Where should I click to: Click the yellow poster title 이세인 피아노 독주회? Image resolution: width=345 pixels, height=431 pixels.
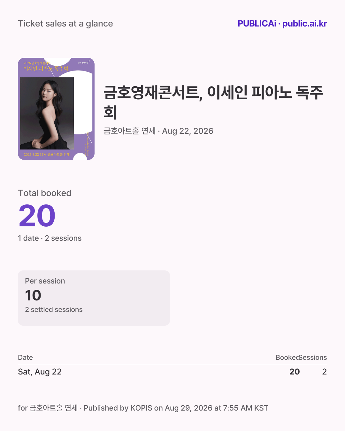click(46, 68)
